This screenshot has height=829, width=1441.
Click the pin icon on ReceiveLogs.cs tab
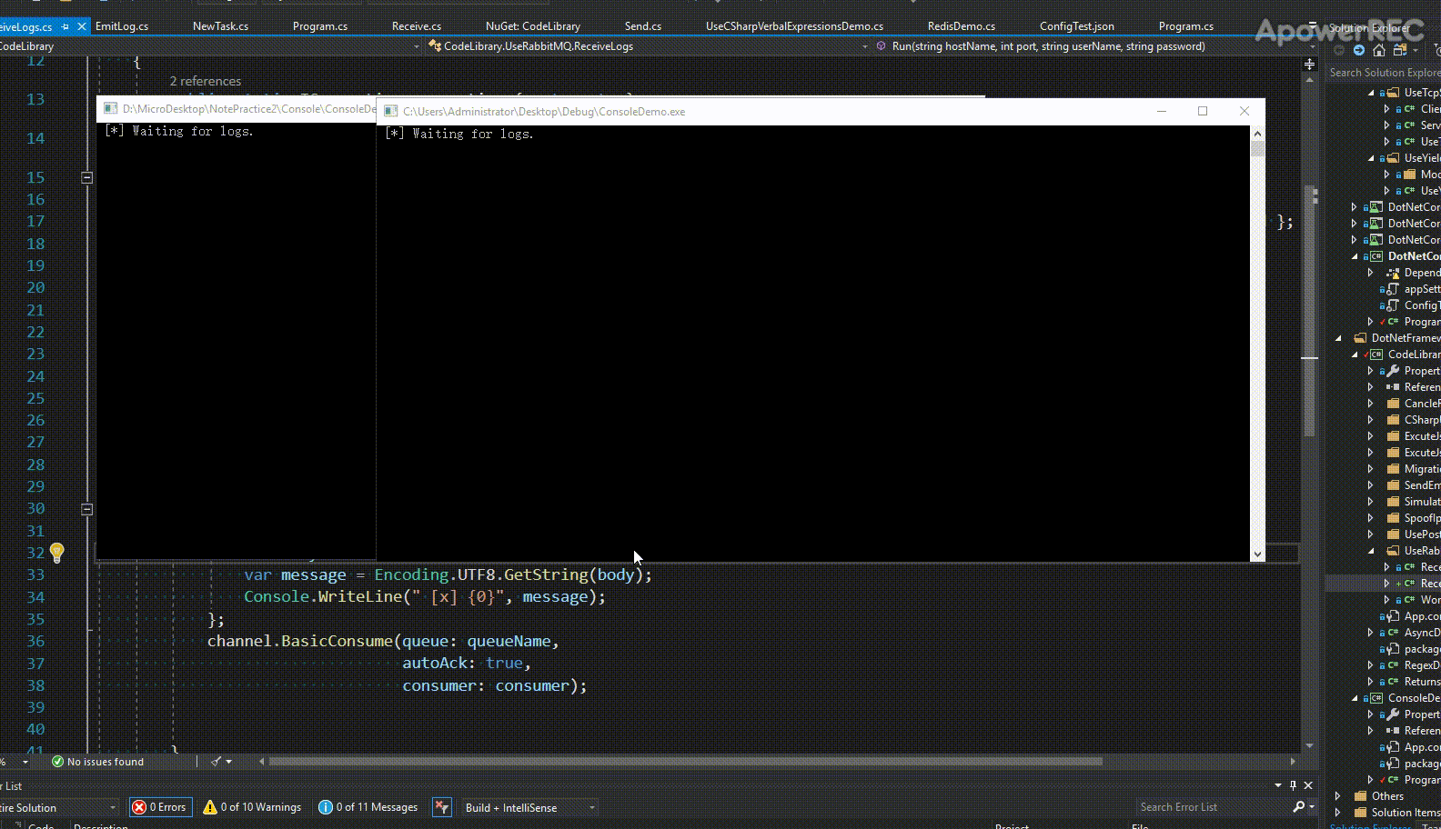[x=65, y=27]
